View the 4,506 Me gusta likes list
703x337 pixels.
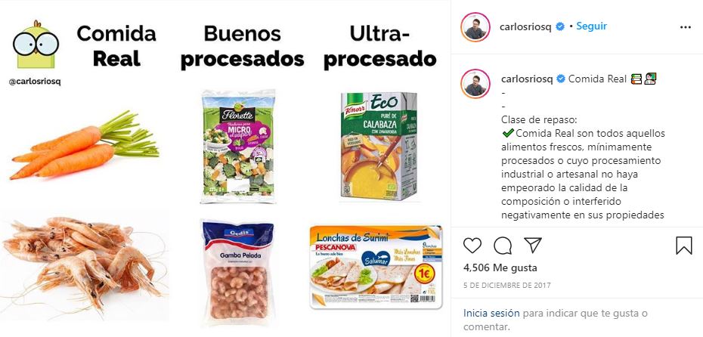500,268
